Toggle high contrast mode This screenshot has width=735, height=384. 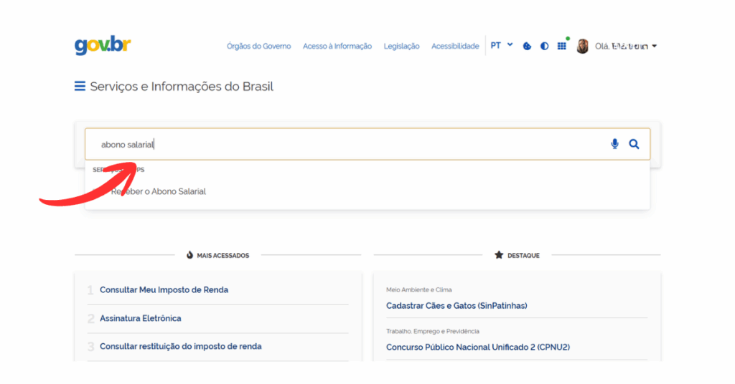(544, 46)
